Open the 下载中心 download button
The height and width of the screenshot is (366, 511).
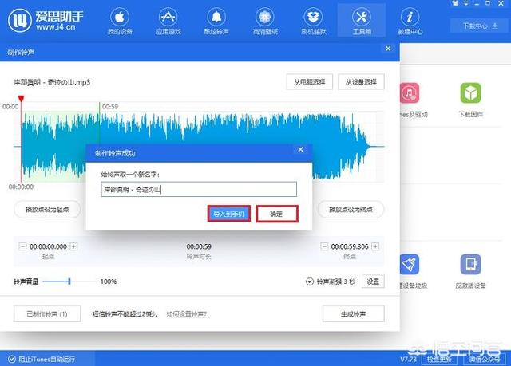click(480, 26)
